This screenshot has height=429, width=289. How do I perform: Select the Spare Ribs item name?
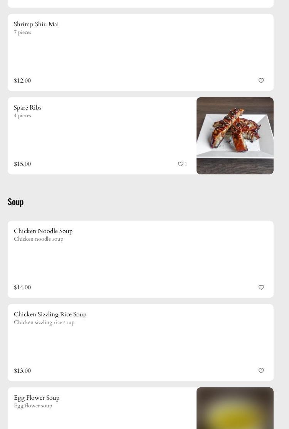click(27, 108)
